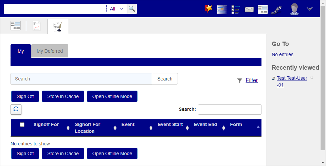Screen dimensions: 326x166
Task: Switch to the dashboard layout tab icon
Action: (x=16, y=26)
